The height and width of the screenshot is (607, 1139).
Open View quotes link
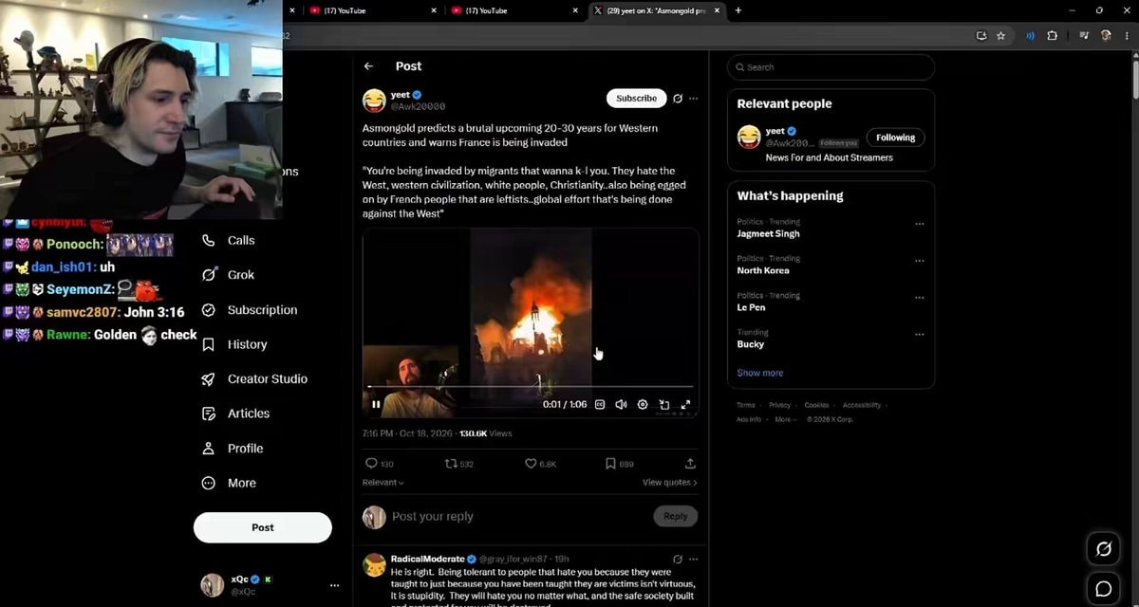tap(669, 483)
